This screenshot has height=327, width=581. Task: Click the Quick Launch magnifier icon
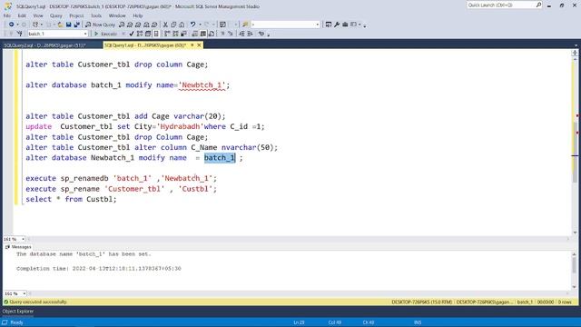tap(538, 5)
